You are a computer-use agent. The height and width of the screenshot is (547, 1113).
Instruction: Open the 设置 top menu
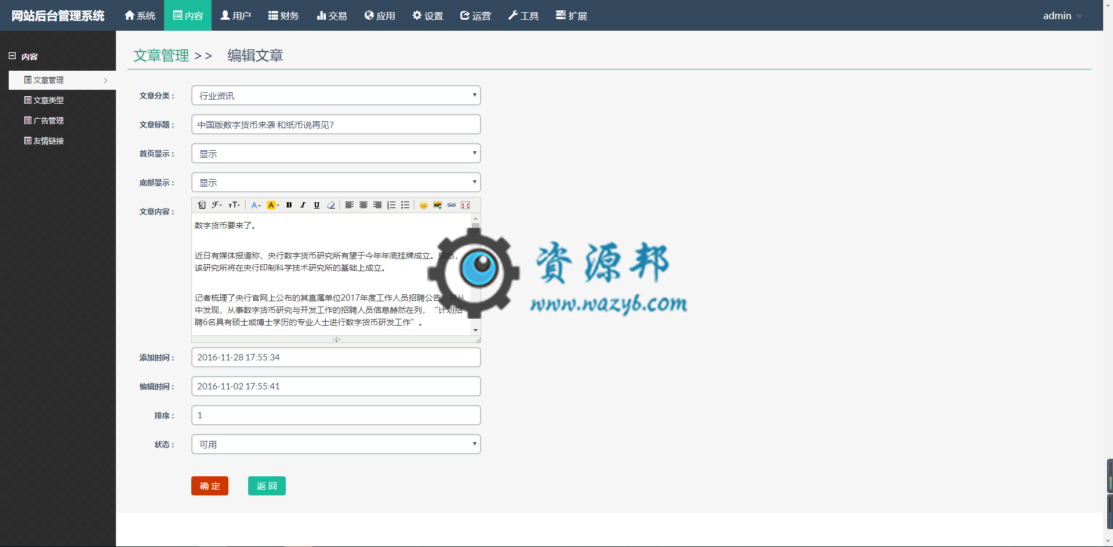428,16
